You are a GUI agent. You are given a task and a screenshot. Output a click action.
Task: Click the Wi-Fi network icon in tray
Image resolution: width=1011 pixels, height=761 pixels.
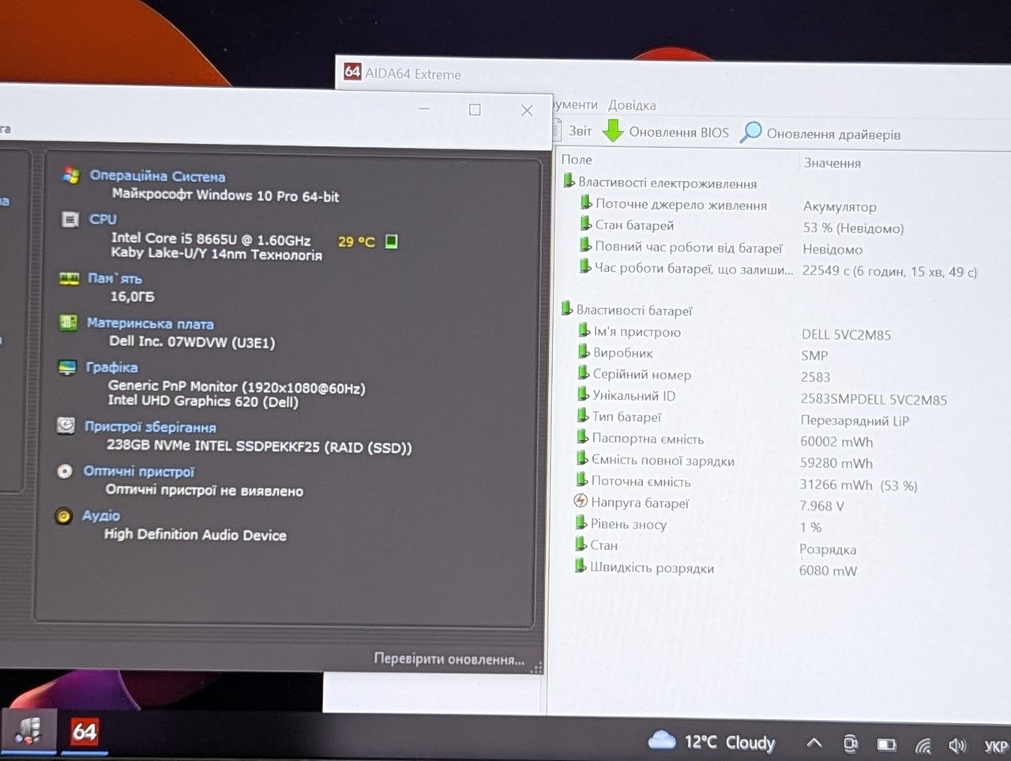pos(923,745)
